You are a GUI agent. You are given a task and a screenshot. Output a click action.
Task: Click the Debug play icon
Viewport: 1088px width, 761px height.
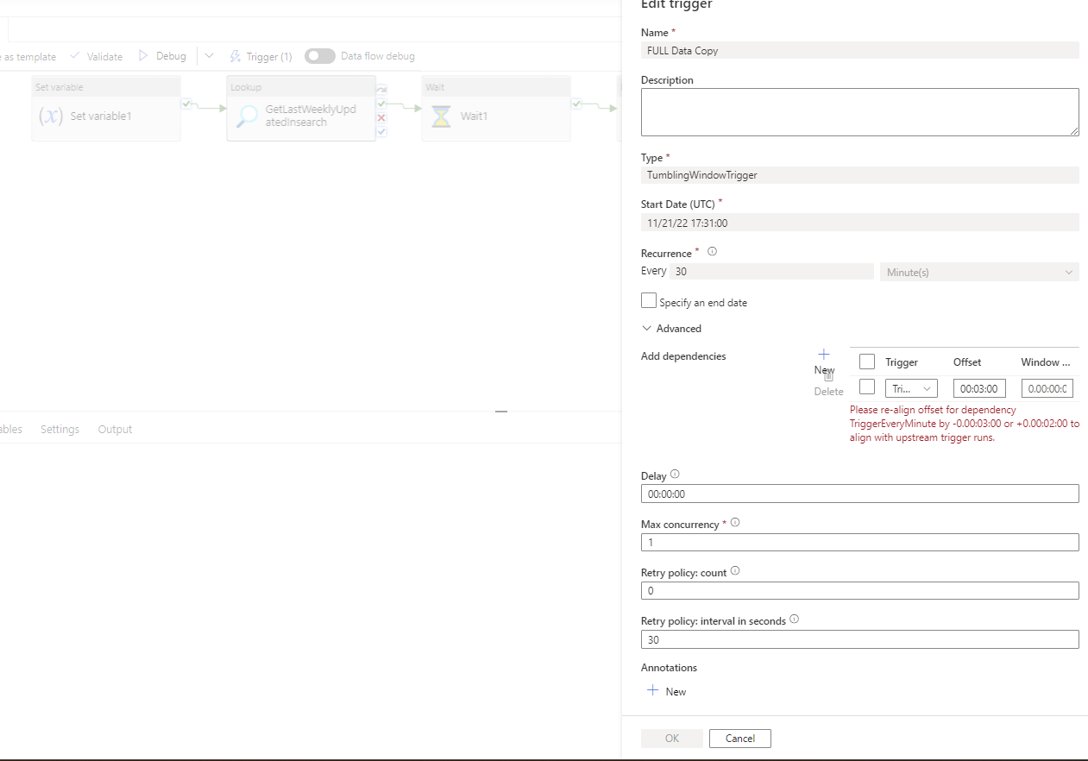pyautogui.click(x=143, y=56)
